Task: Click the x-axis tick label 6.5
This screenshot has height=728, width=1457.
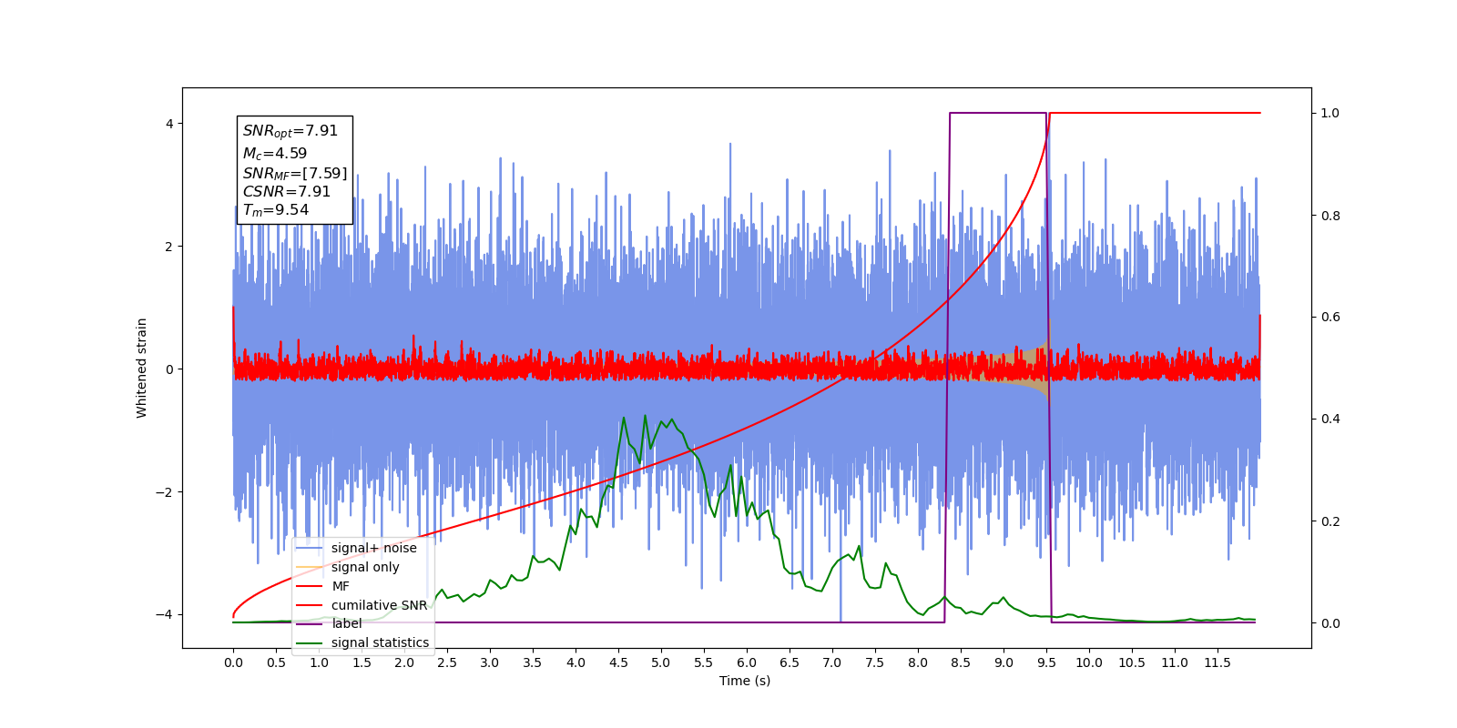Action: coord(790,662)
